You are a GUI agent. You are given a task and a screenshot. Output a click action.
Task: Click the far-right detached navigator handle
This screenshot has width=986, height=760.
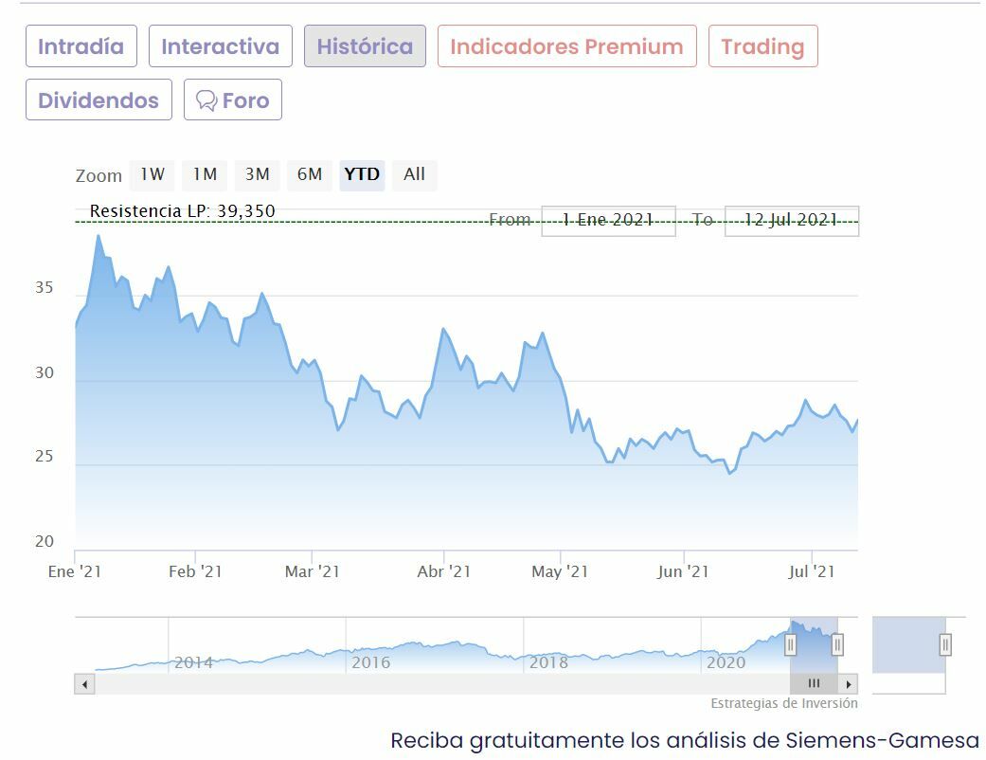tap(944, 644)
